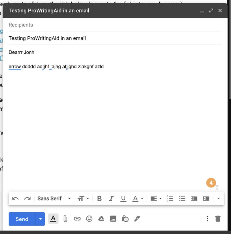Screen dimensions: 231x234
Task: Expand compose window to full screen
Action: tap(211, 11)
